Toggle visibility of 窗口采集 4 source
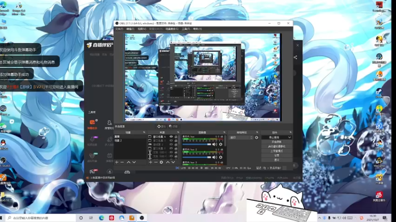Viewport: 396px width, 222px height. pos(171,137)
